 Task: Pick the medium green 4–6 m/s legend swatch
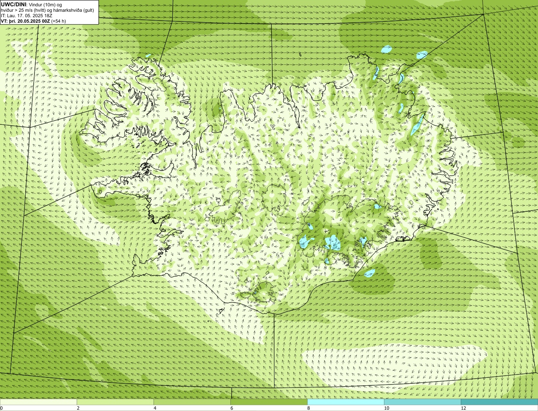193,402
